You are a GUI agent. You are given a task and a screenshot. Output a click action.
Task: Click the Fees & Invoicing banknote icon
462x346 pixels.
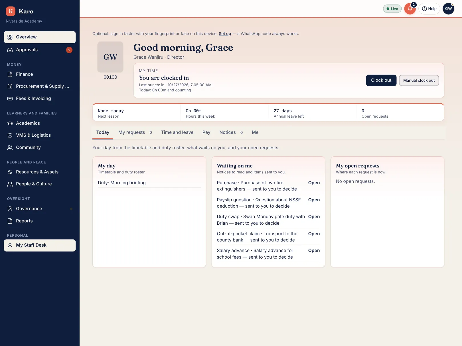point(10,99)
